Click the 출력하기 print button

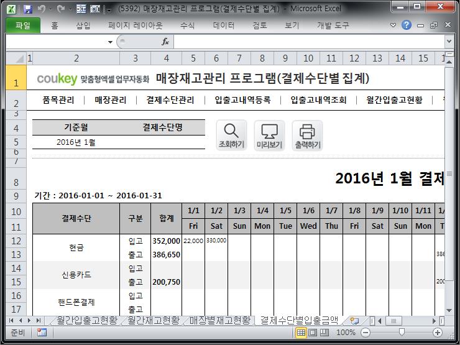[x=307, y=136]
